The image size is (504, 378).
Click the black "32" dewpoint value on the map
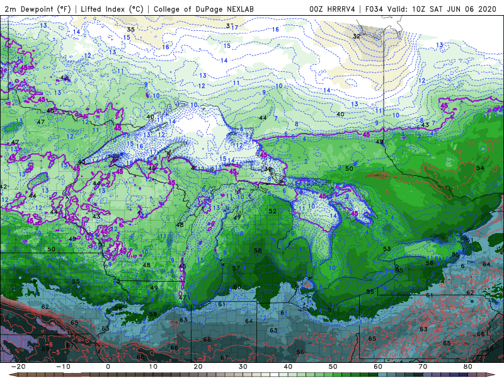[357, 37]
